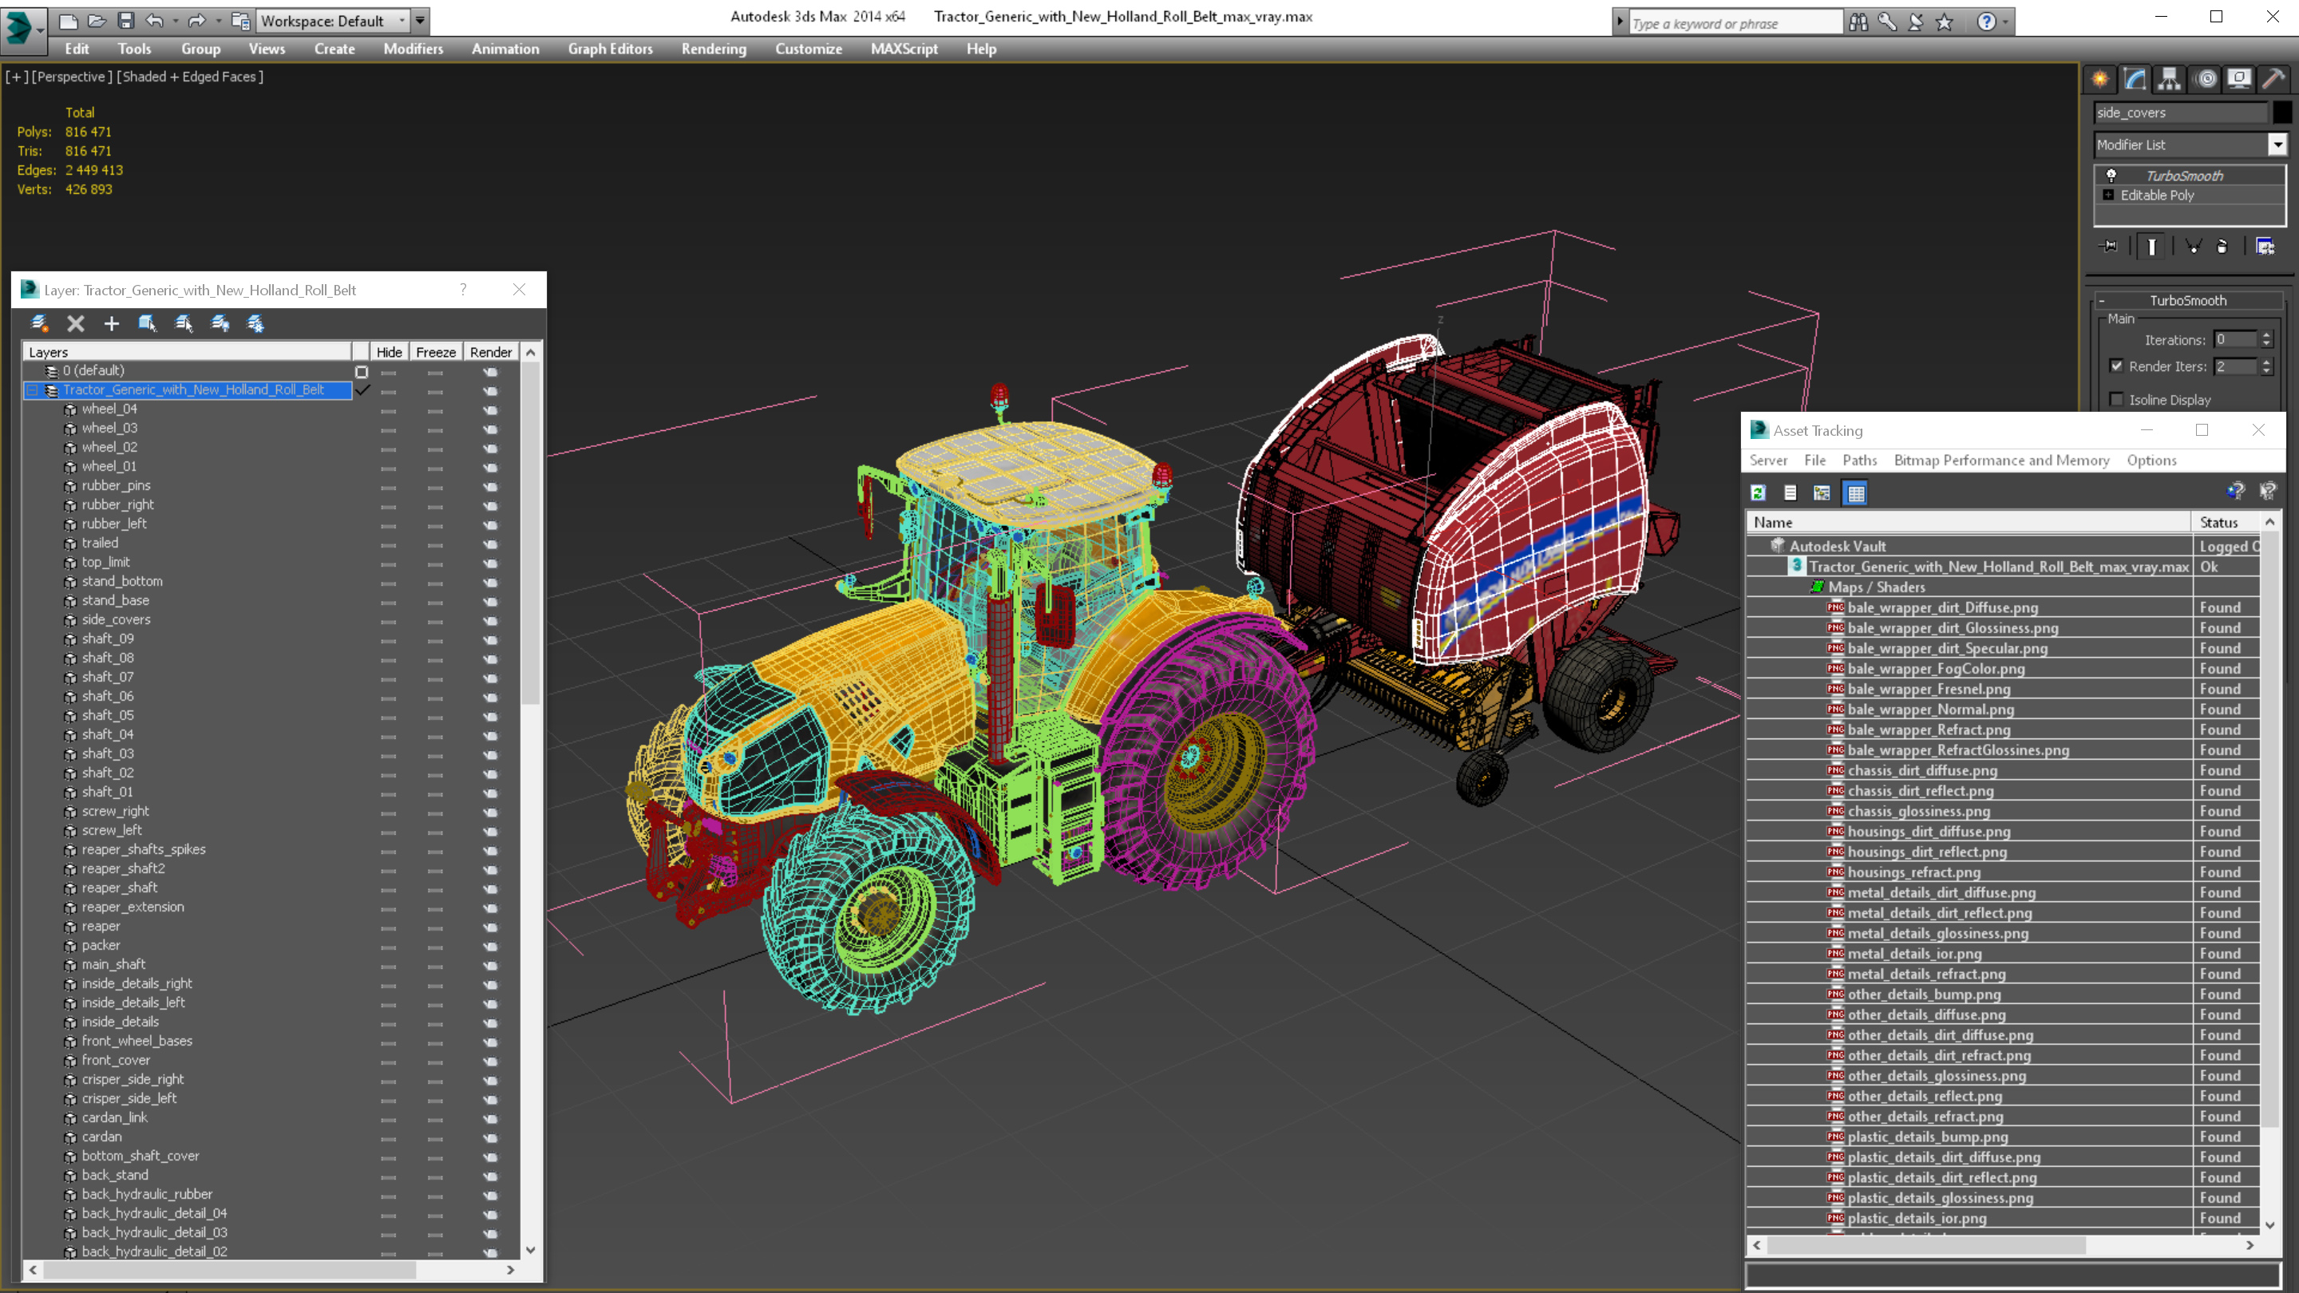Click the Open File folder icon
The width and height of the screenshot is (2299, 1293).
click(97, 21)
